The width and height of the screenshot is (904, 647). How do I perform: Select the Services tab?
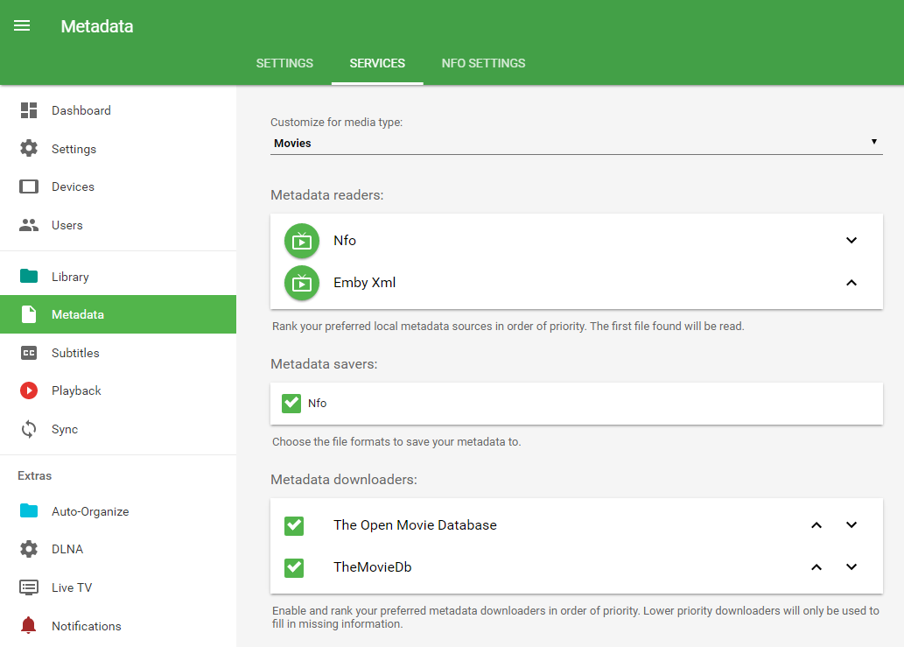(377, 63)
